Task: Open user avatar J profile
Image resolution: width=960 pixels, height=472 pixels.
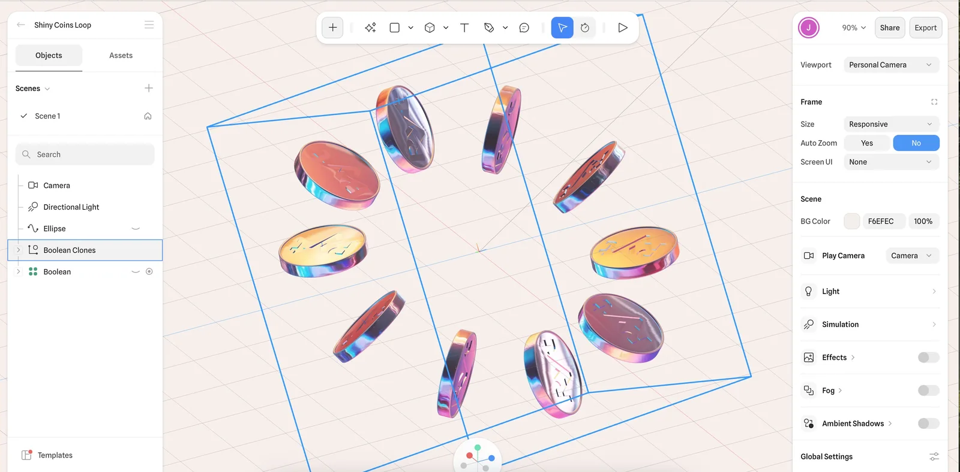Action: [809, 28]
